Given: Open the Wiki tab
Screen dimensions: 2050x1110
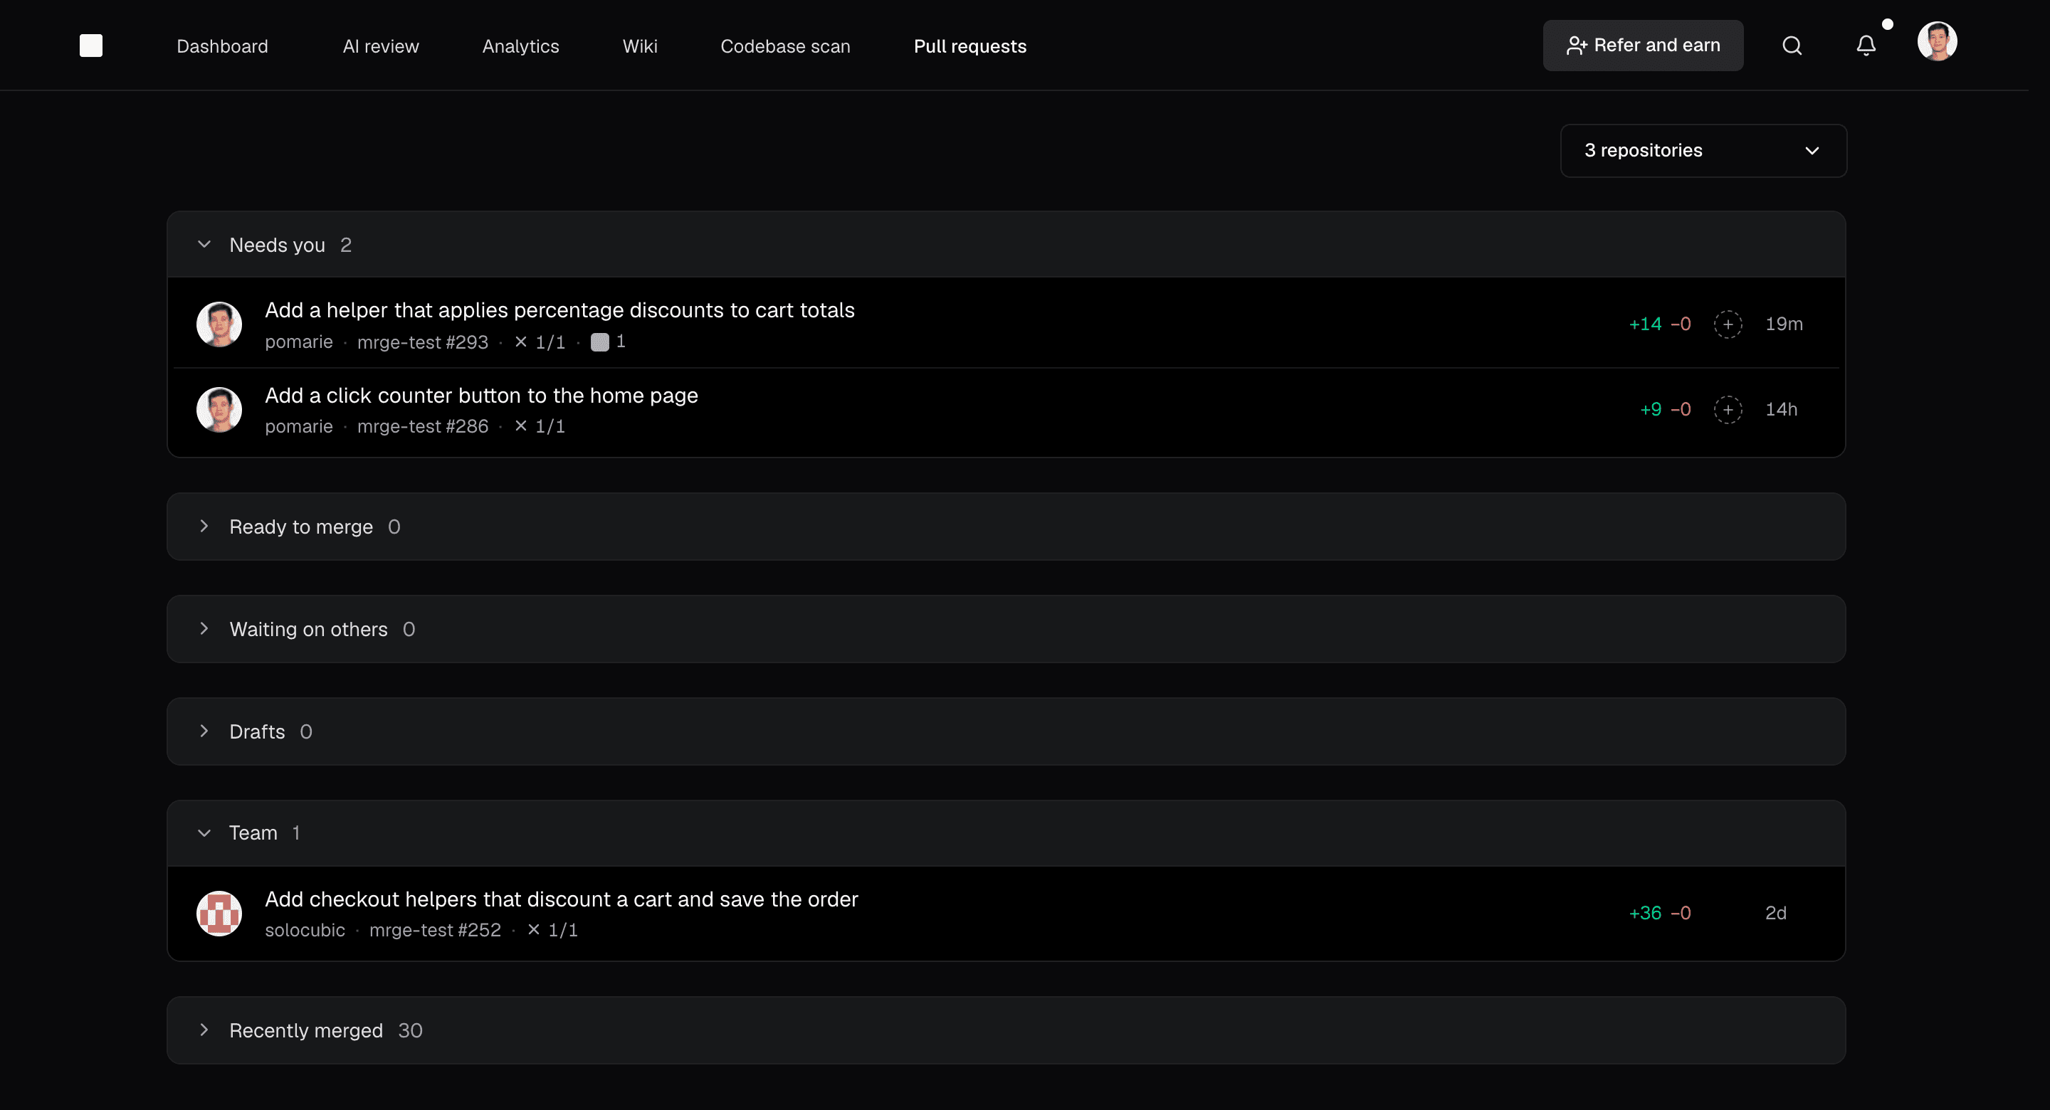Looking at the screenshot, I should click(x=640, y=46).
